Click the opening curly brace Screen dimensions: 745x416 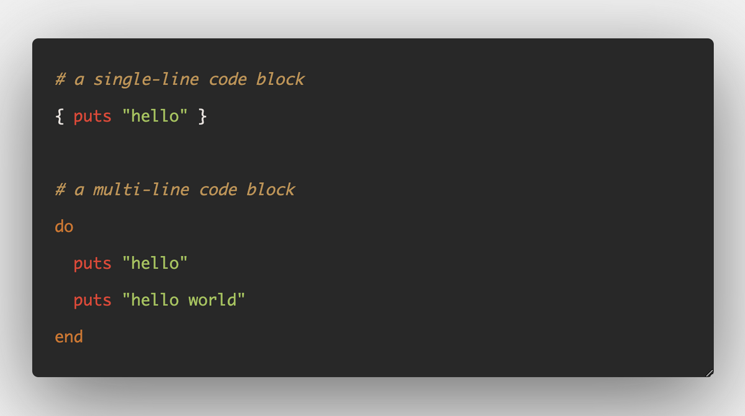coord(60,116)
